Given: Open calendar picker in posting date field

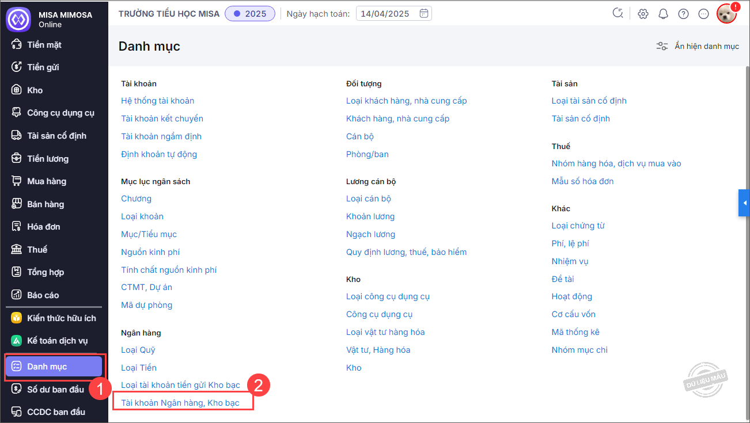Looking at the screenshot, I should pos(423,14).
